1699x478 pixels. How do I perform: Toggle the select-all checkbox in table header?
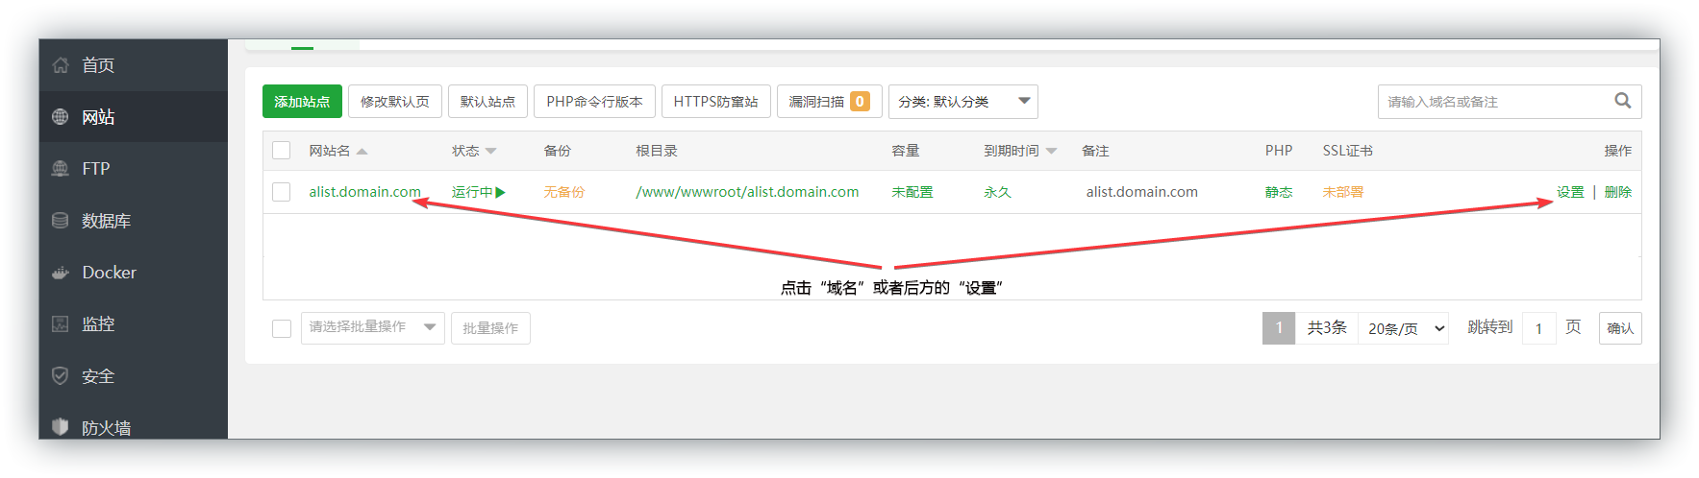click(x=282, y=151)
